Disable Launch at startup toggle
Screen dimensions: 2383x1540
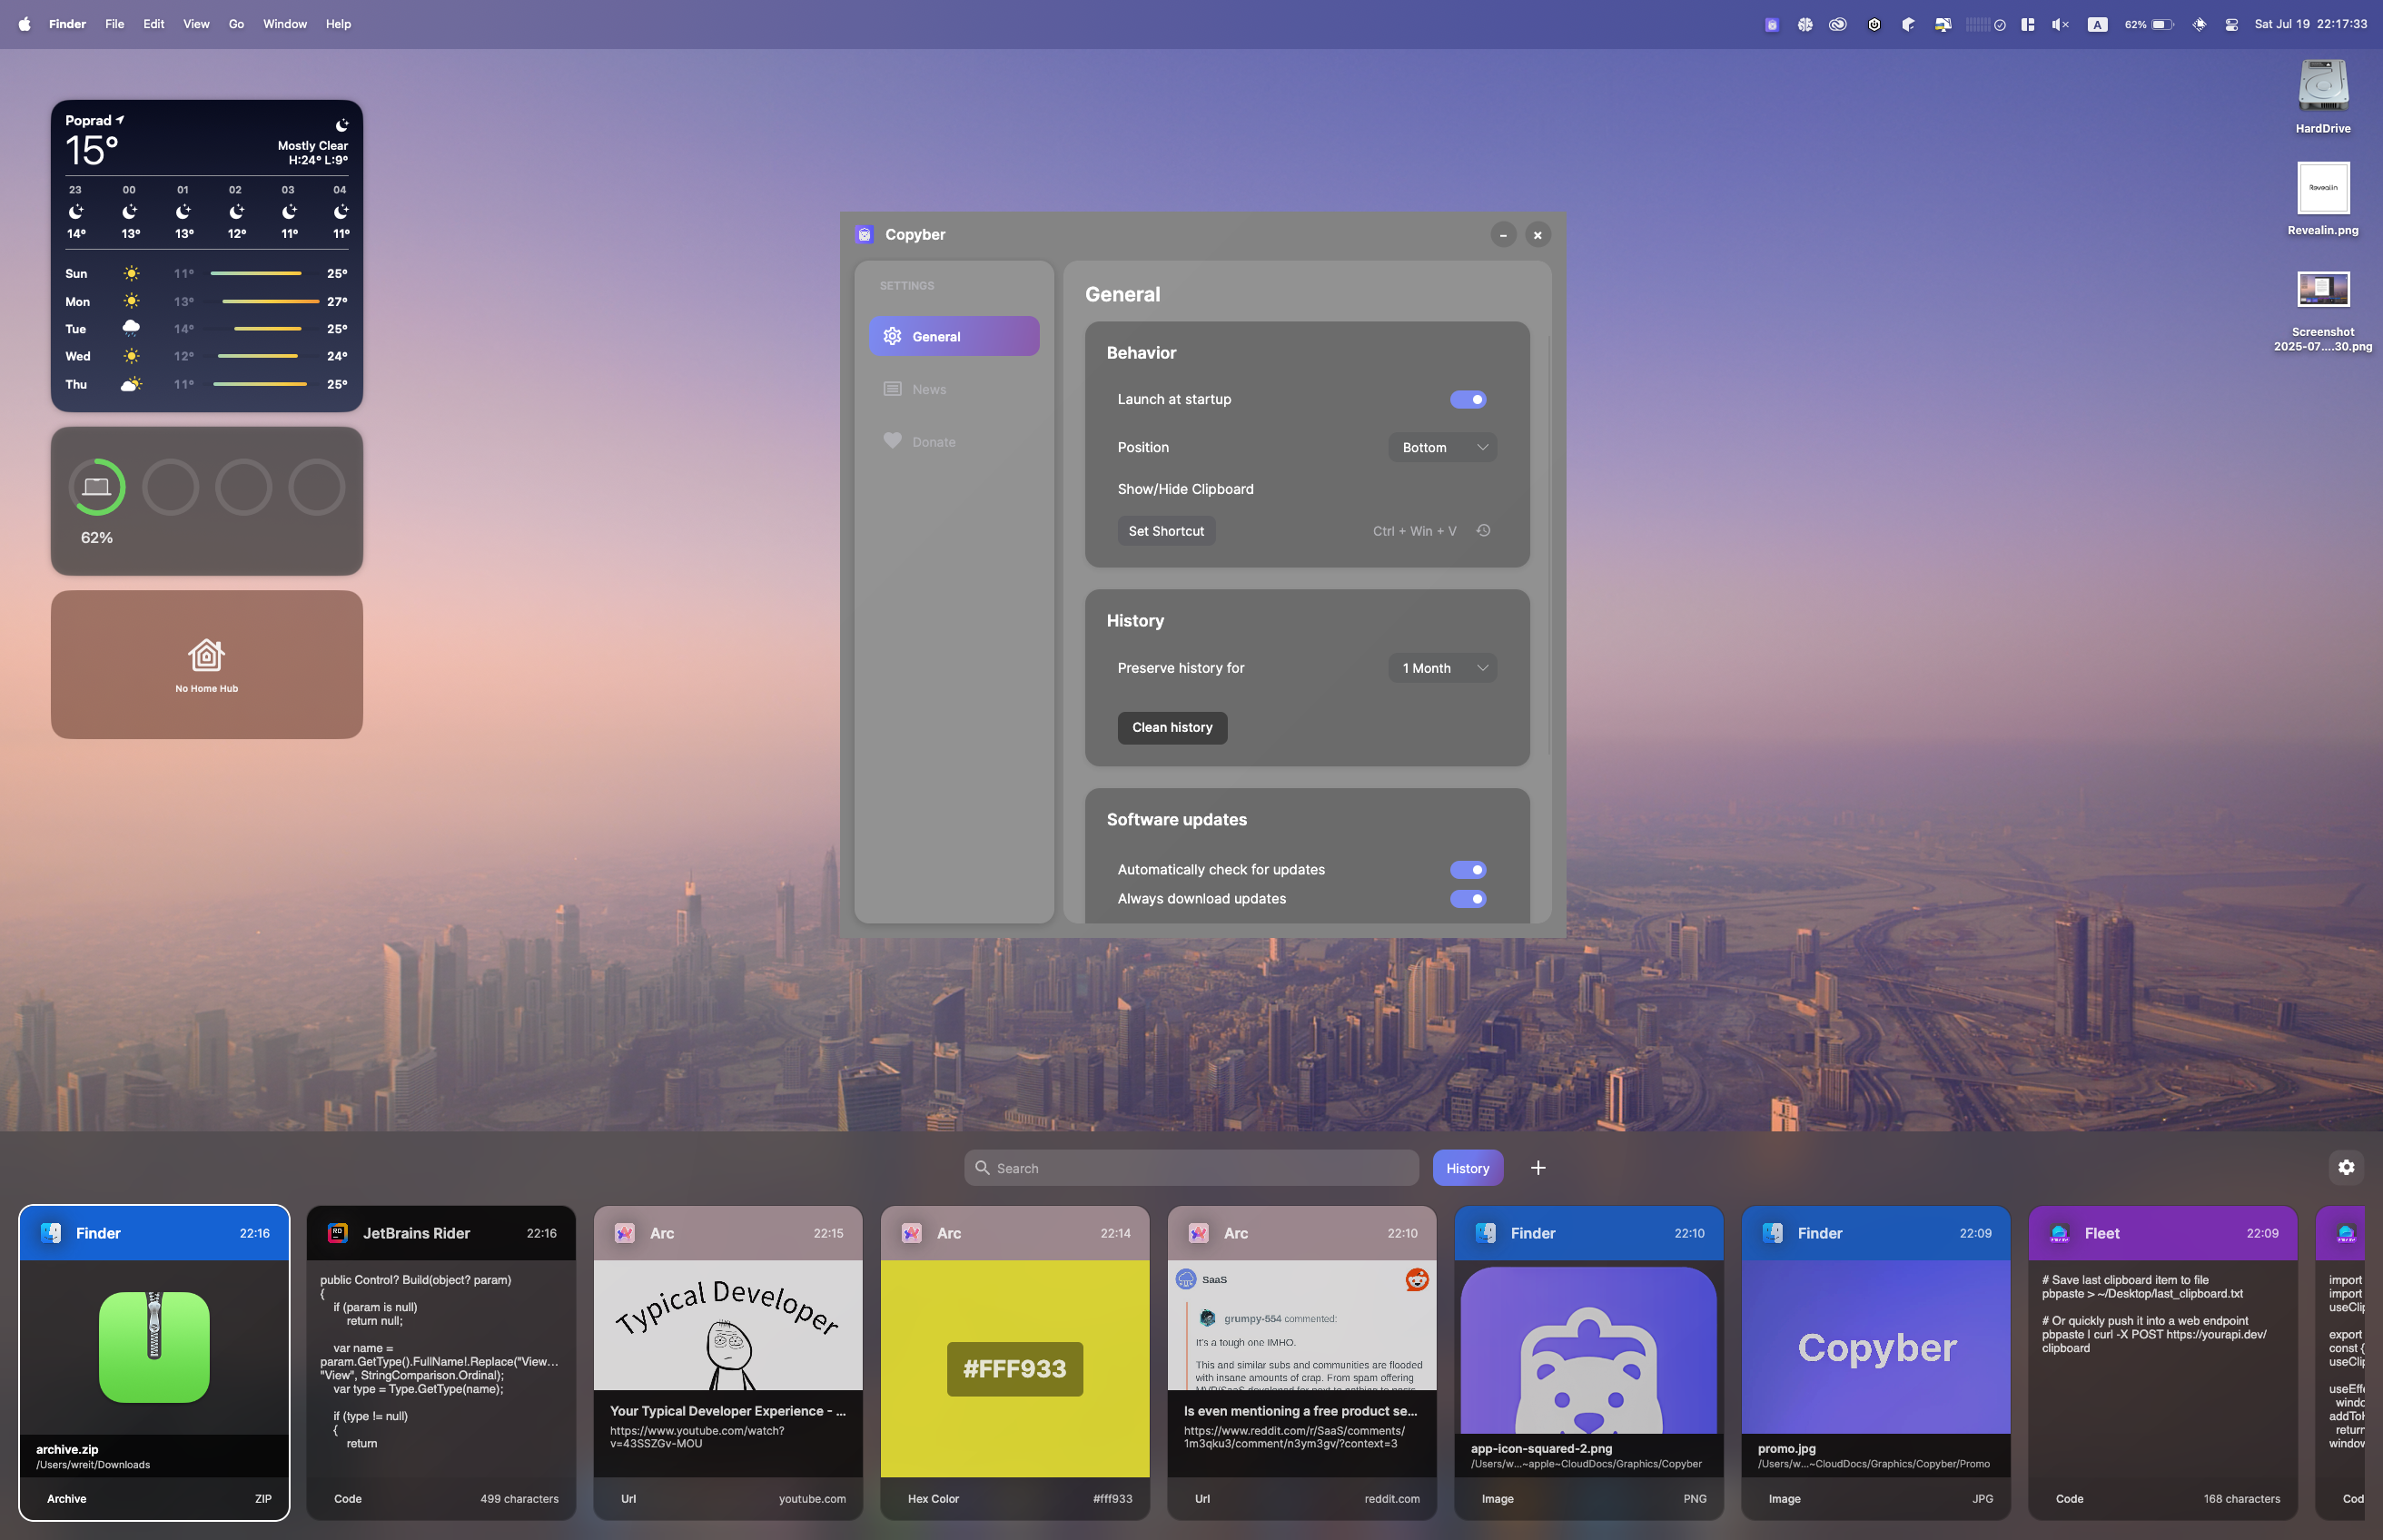tap(1467, 399)
